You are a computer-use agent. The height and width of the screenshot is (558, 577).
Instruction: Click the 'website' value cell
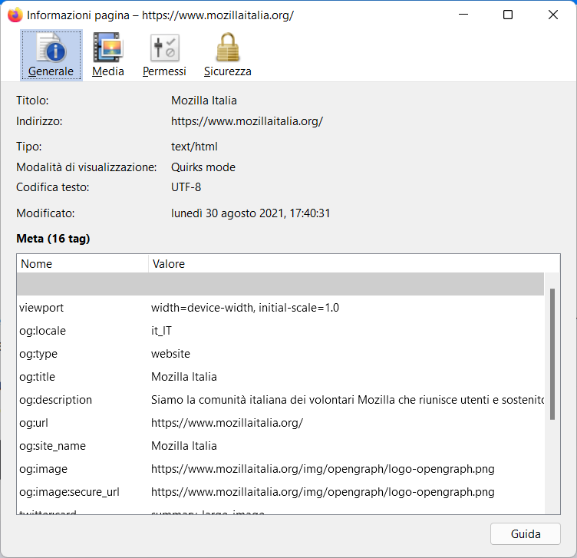[x=170, y=354]
